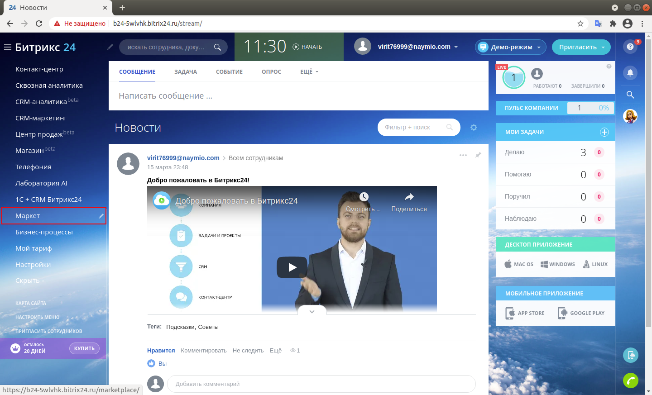
Task: Toggle Нравится on the welcome post
Action: 161,351
